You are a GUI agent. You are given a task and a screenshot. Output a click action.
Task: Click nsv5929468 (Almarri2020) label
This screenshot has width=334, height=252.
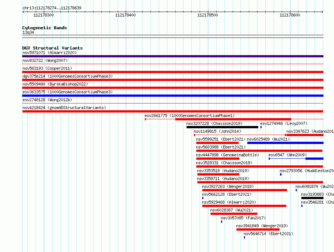229,202
